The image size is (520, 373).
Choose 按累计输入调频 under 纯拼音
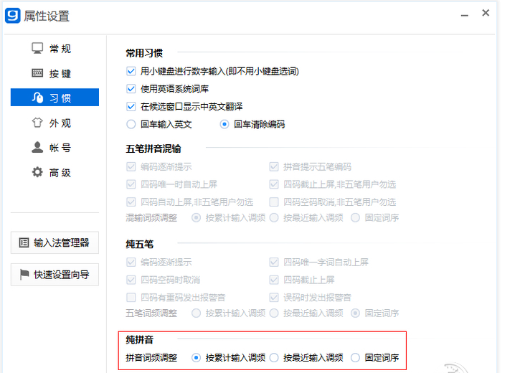pos(197,358)
